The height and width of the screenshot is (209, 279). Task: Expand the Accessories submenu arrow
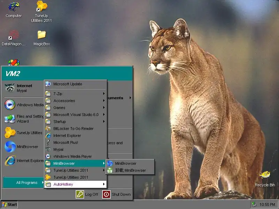tap(104, 101)
